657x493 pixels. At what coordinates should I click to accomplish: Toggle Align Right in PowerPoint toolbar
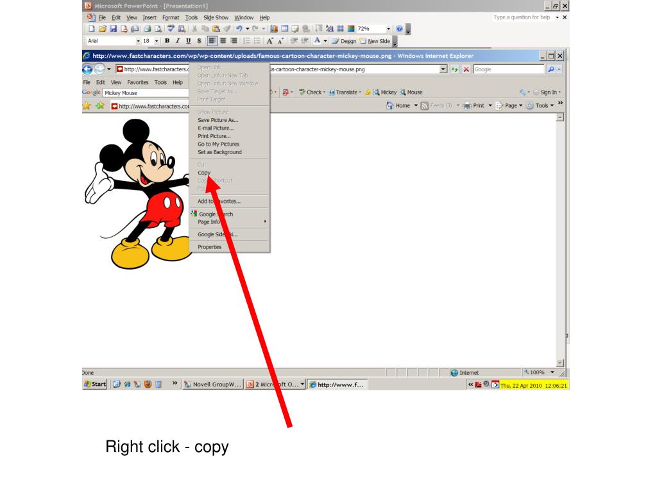click(234, 40)
